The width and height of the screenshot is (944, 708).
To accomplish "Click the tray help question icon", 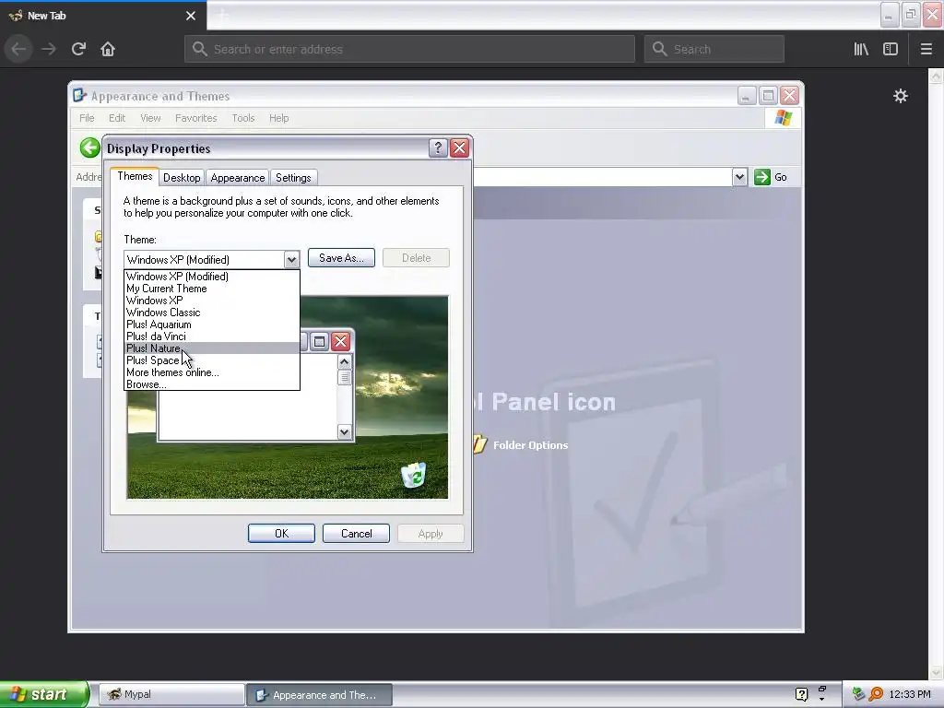I will click(801, 694).
